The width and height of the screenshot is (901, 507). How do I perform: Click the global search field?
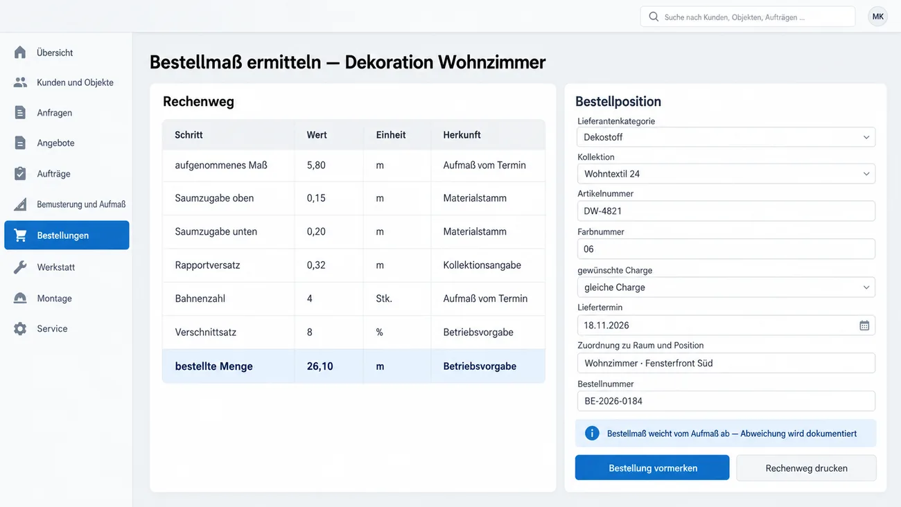(x=748, y=17)
